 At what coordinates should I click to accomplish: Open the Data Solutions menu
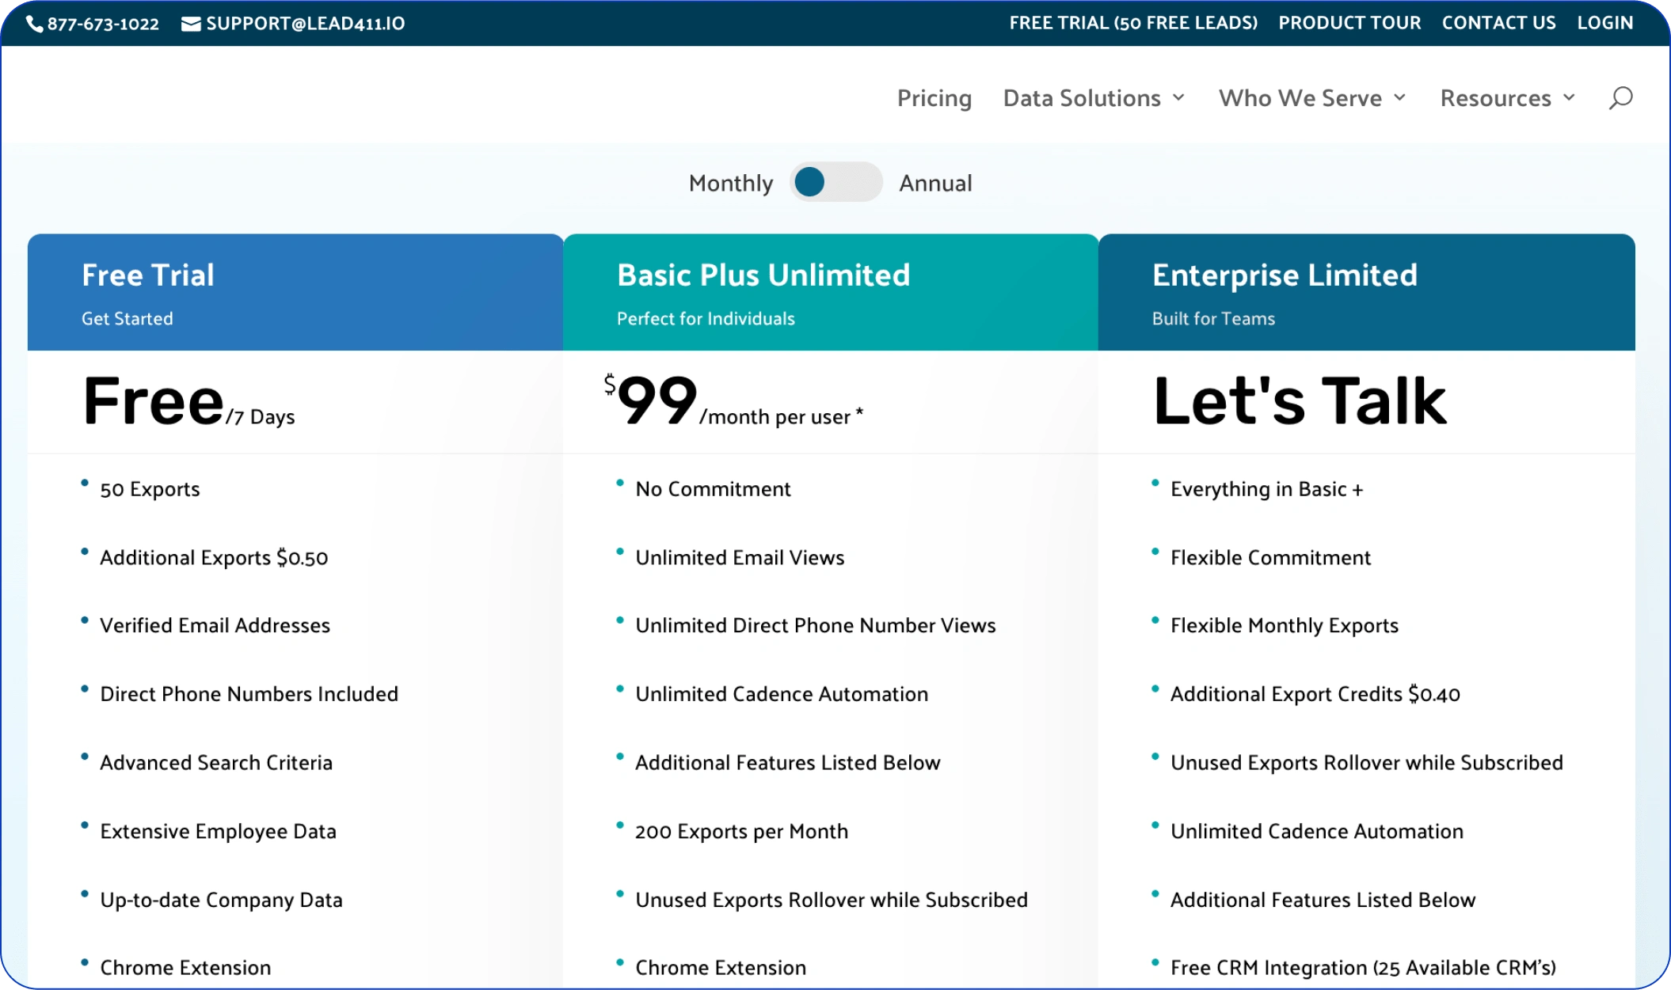(x=1081, y=98)
